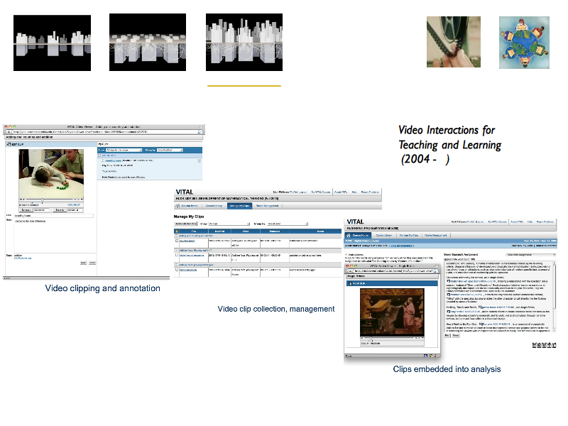The height and width of the screenshot is (426, 568).
Task: Check the first clip row checkbox in Manage My Clips
Action: 176,241
